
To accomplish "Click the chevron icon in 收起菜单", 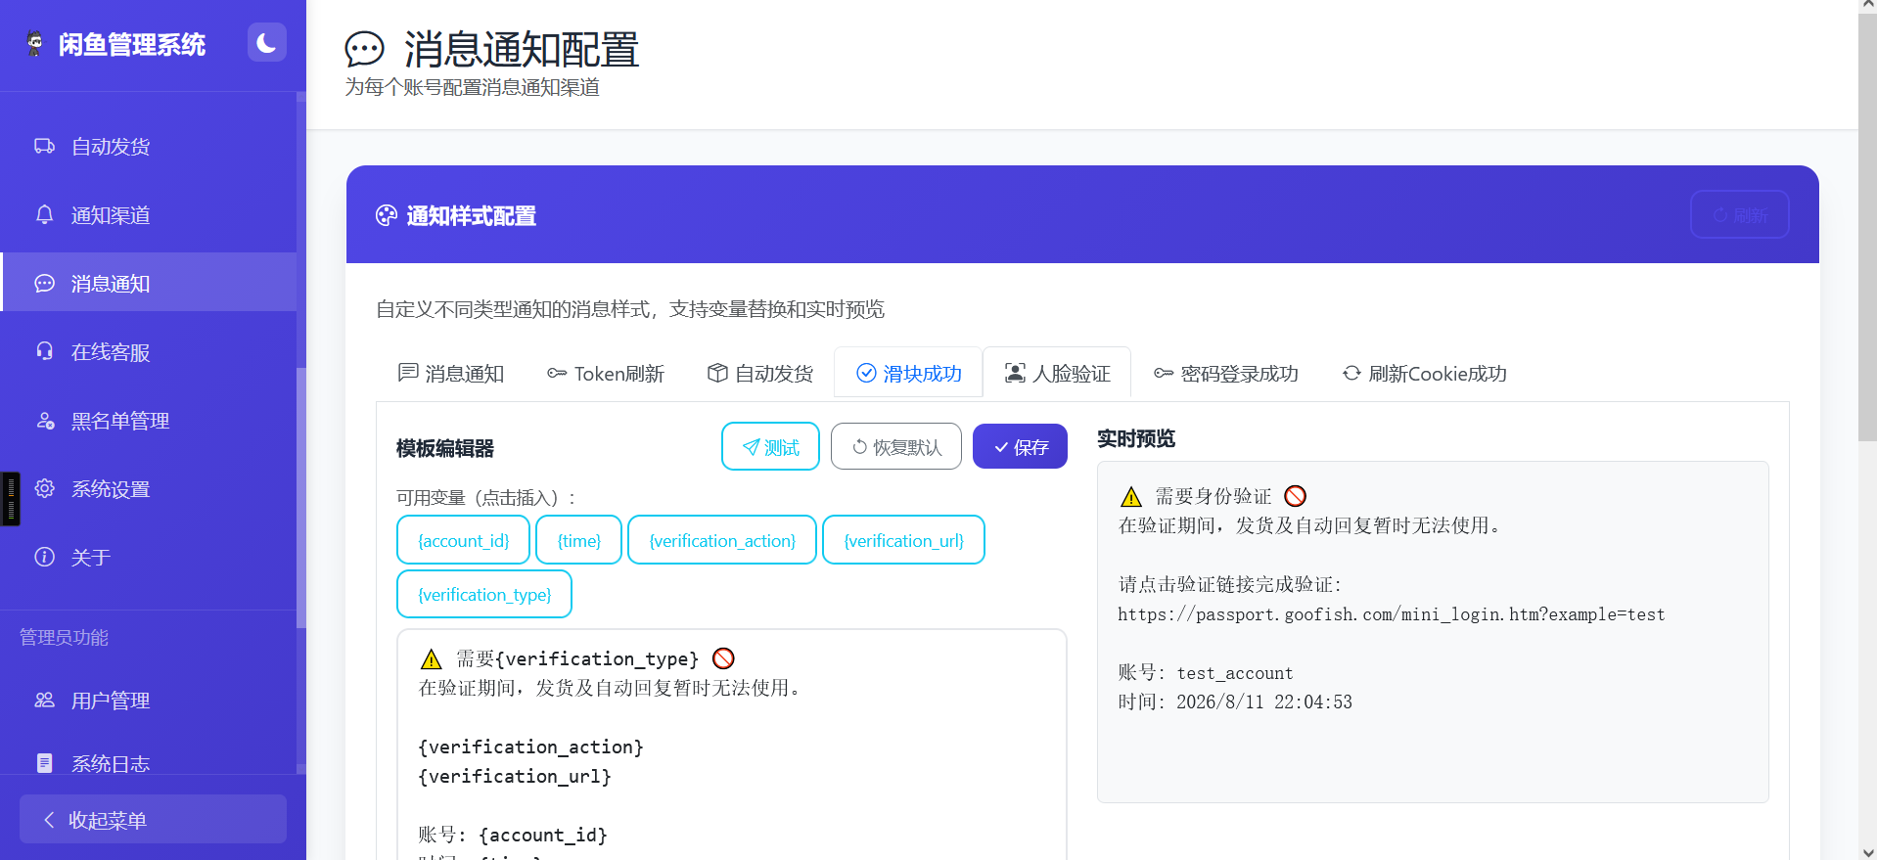I will [49, 819].
